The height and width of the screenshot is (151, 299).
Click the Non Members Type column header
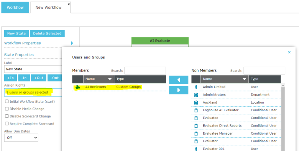[264, 79]
